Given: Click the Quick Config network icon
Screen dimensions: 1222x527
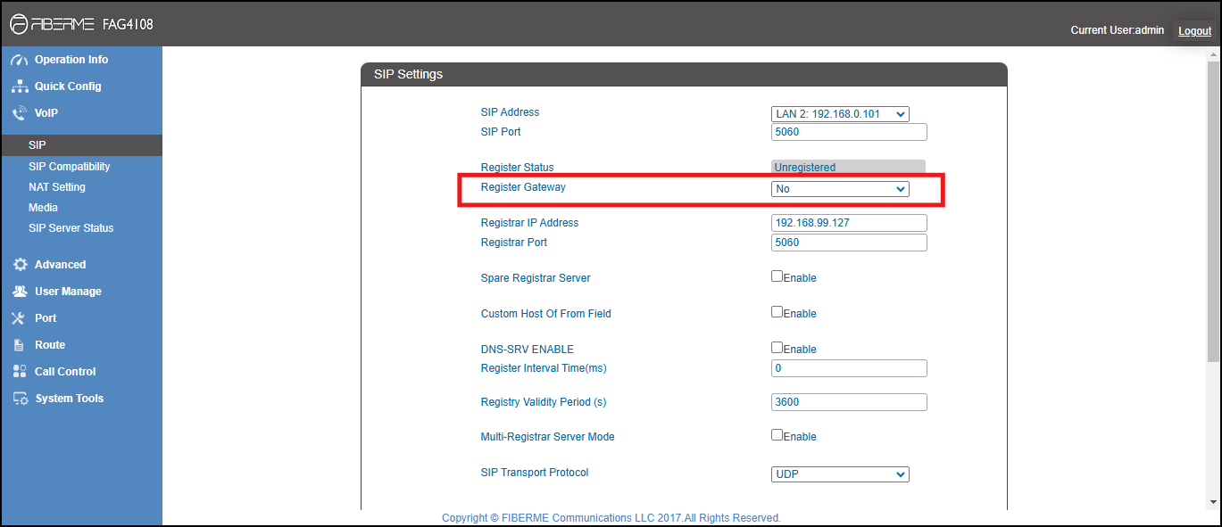Looking at the screenshot, I should (x=20, y=86).
